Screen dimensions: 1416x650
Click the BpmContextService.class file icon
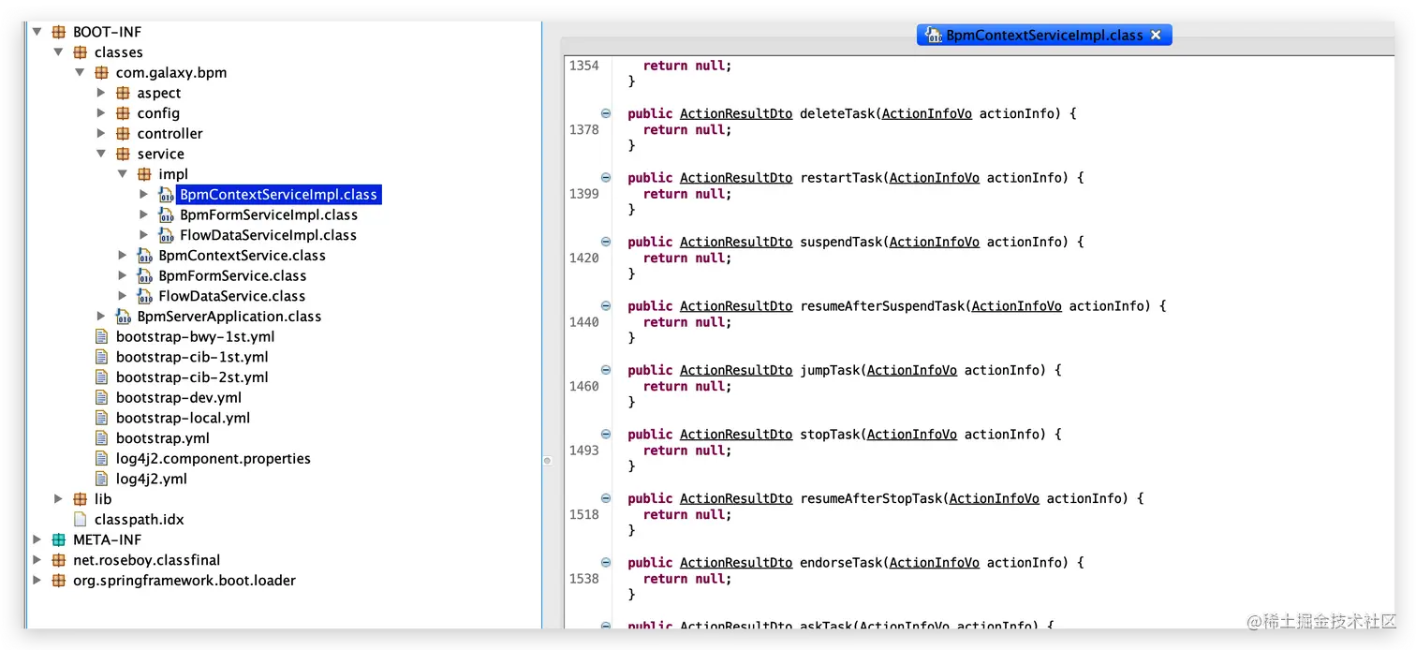(144, 256)
